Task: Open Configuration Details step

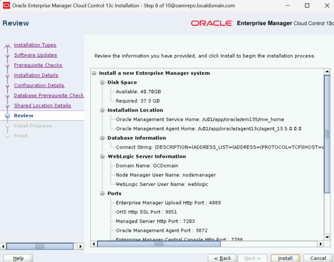Action: (39, 85)
